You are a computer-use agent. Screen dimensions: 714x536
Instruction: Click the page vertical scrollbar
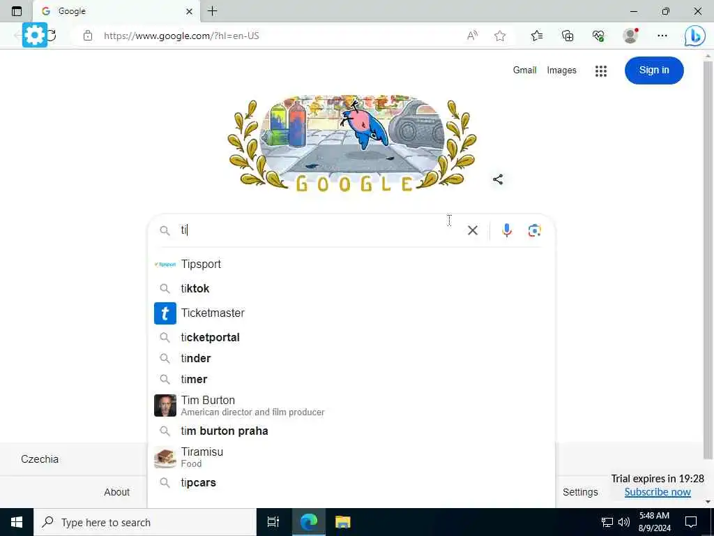[x=708, y=260]
